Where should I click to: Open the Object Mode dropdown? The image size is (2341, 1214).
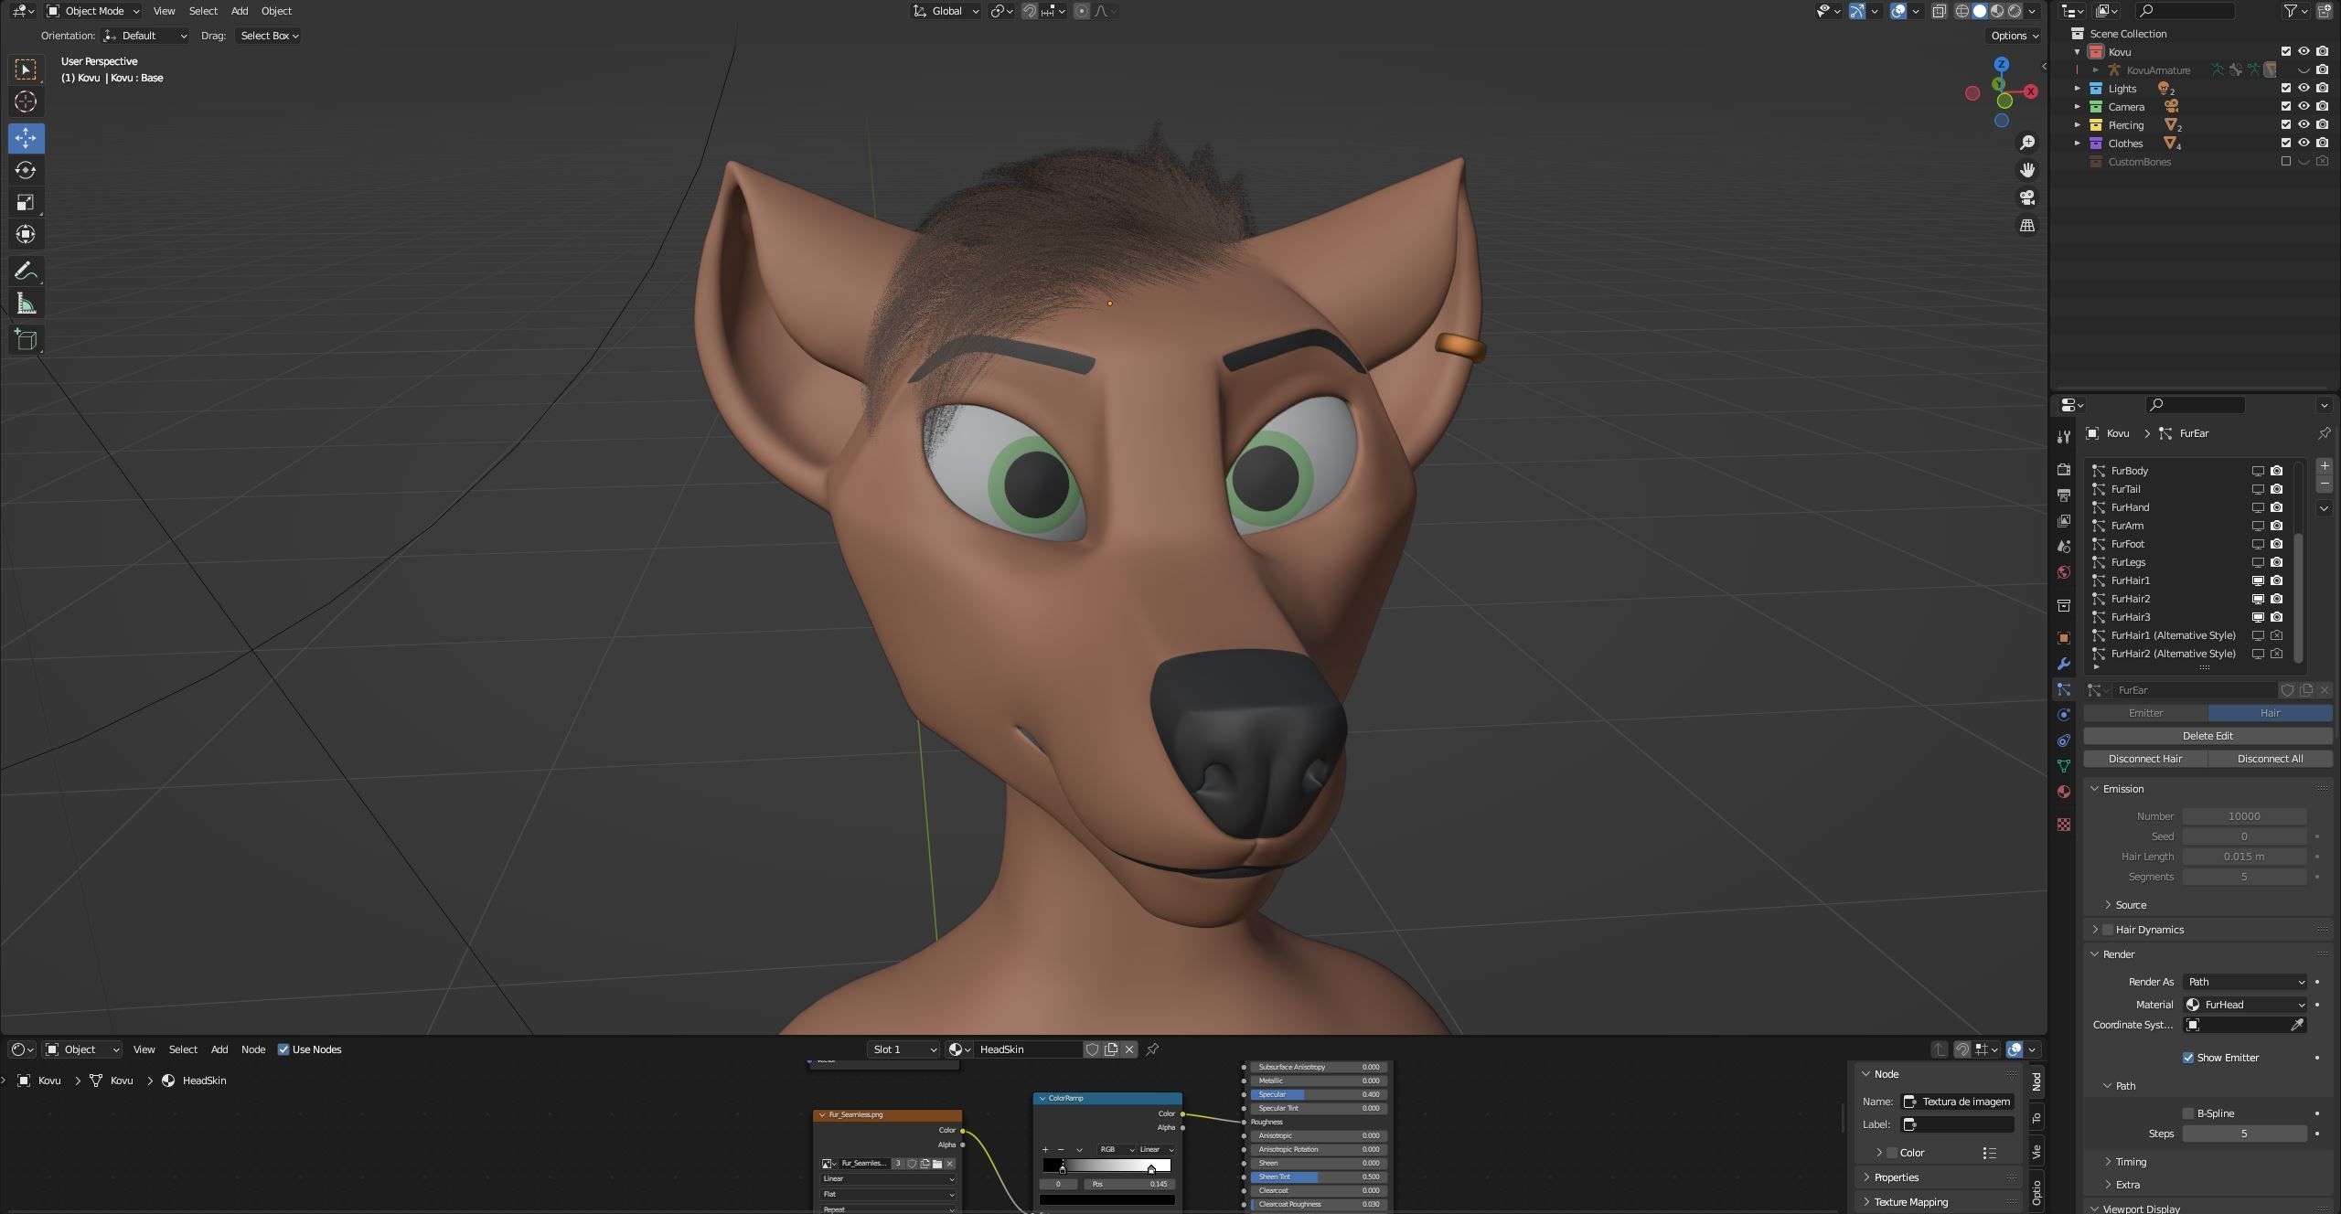93,11
